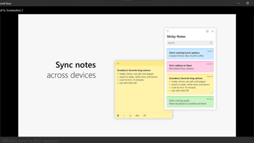254x143 pixels.
Task: Add a new note from the yellow note's plus icon
Action: coord(118,64)
